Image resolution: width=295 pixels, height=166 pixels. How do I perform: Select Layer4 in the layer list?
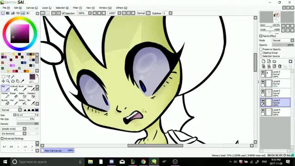click(276, 112)
